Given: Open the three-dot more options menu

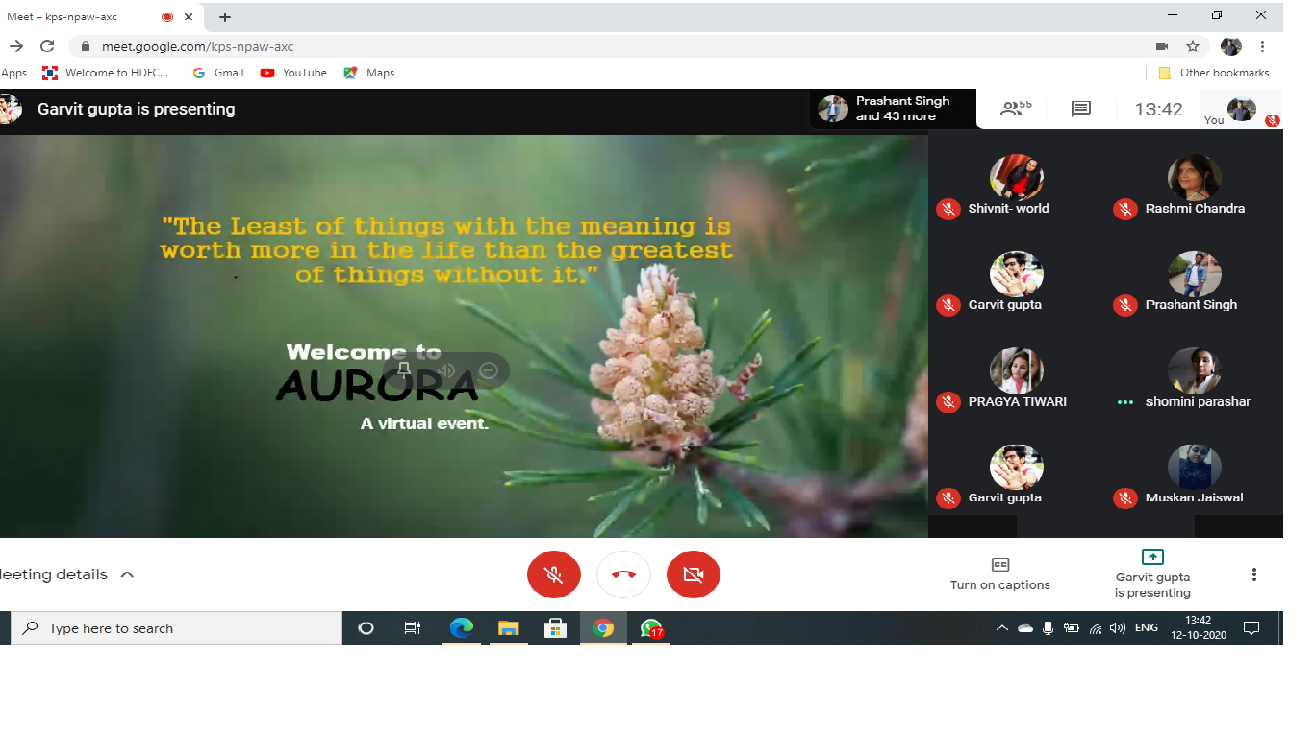Looking at the screenshot, I should pos(1253,574).
